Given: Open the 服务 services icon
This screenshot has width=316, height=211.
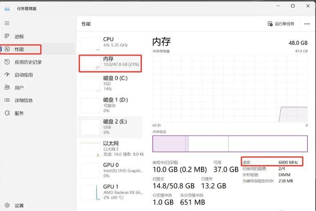Looking at the screenshot, I should [x=7, y=113].
